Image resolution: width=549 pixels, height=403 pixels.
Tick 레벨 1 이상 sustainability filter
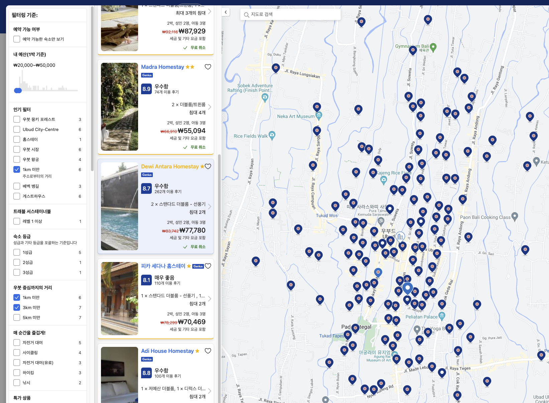pyautogui.click(x=17, y=221)
